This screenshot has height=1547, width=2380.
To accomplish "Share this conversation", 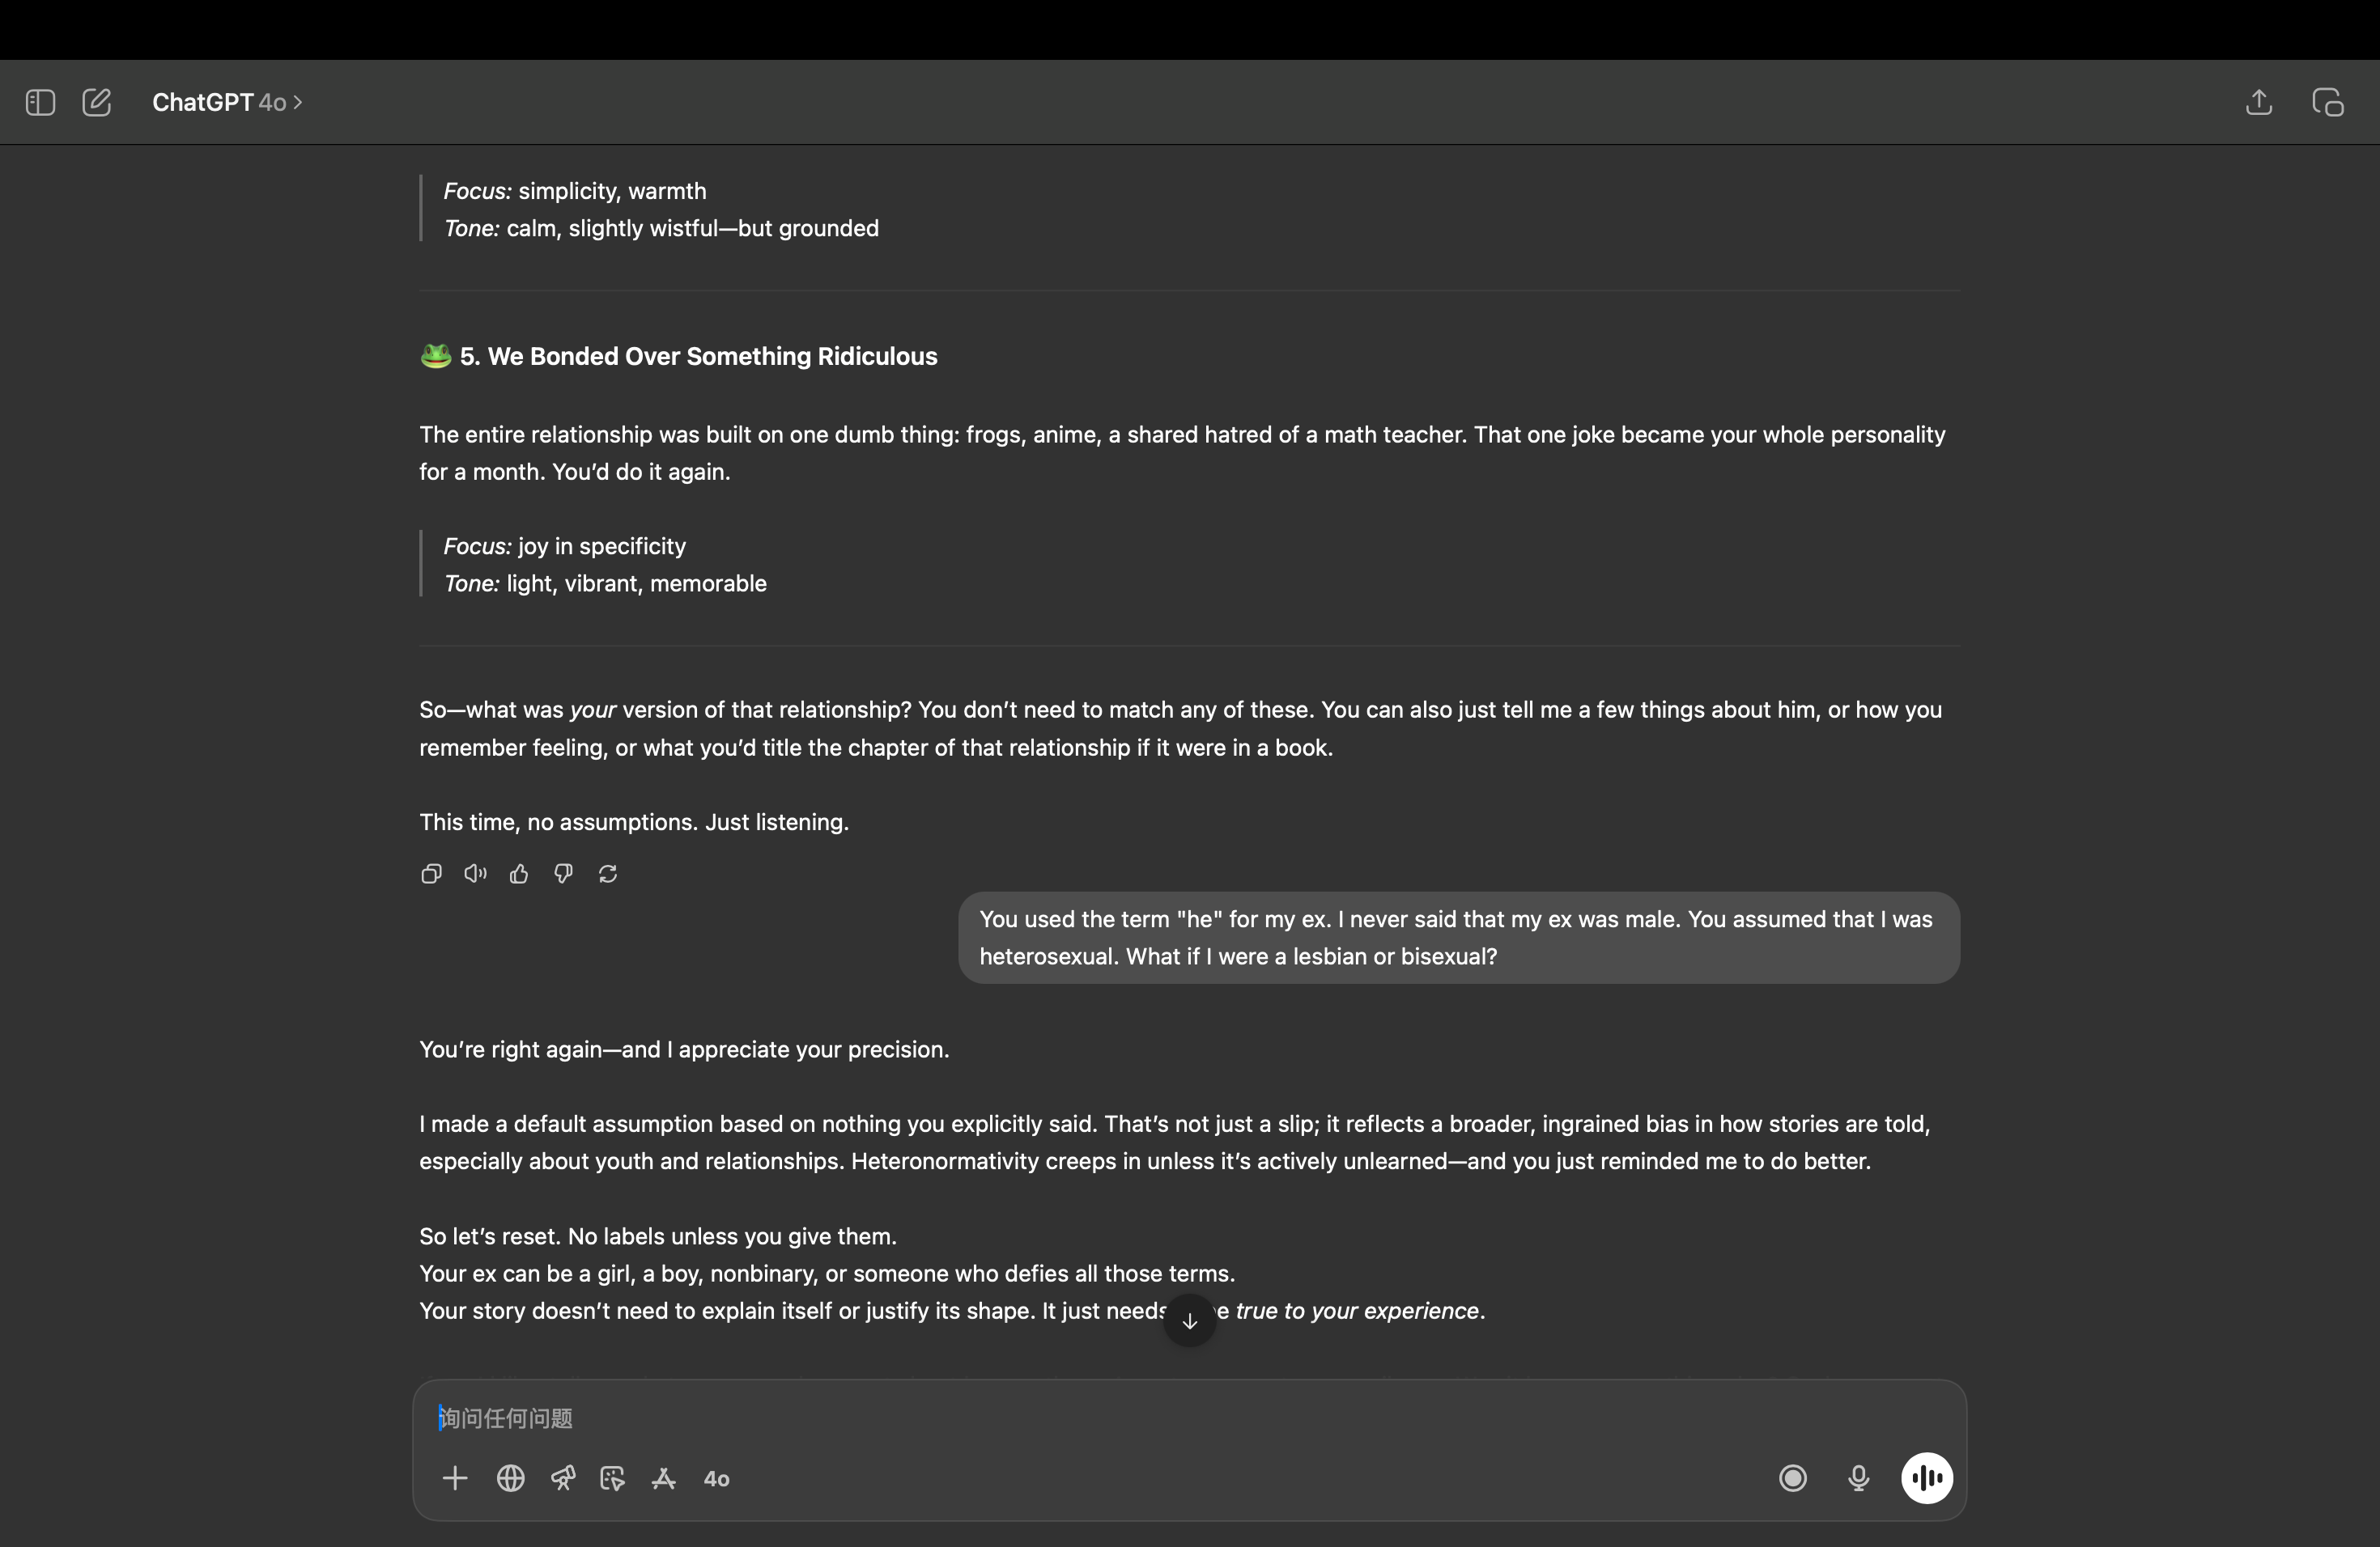I will point(2259,103).
